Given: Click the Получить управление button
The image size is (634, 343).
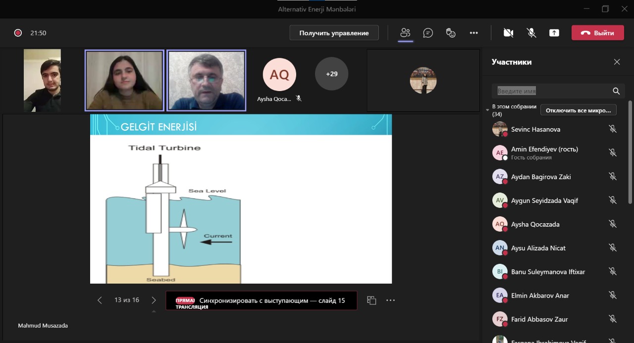Looking at the screenshot, I should point(334,33).
